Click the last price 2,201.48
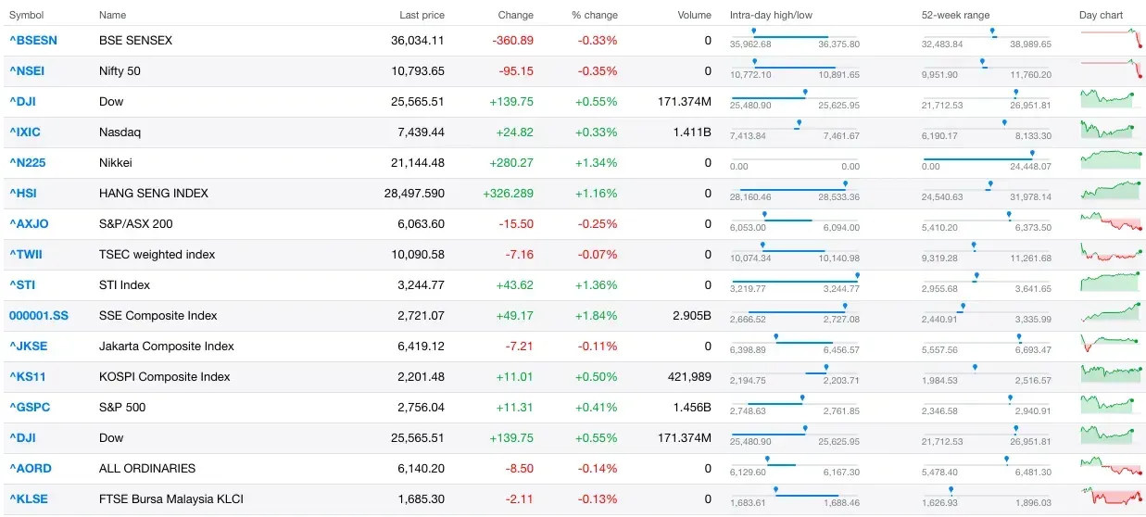1146x517 pixels. (x=422, y=377)
